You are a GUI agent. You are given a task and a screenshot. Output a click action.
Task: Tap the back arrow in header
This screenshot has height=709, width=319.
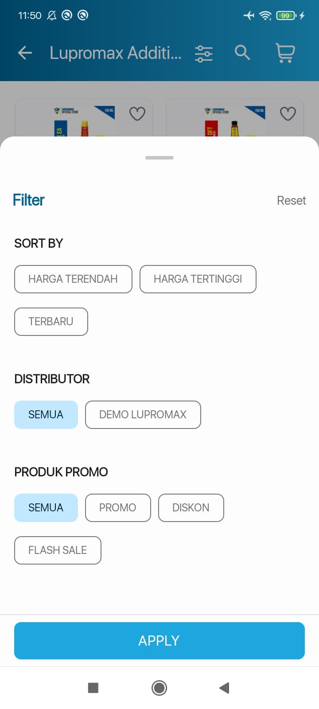point(25,53)
